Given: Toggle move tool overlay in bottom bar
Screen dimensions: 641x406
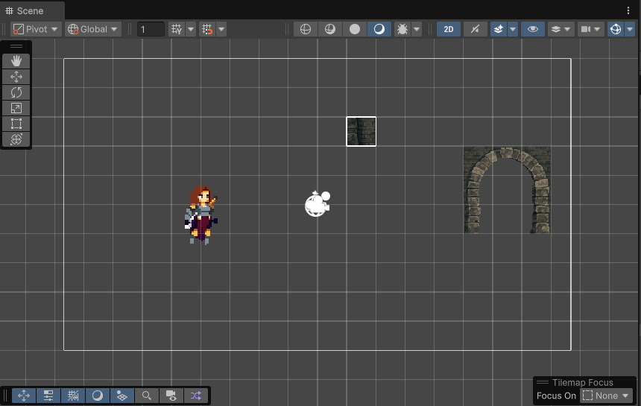Looking at the screenshot, I should [24, 396].
